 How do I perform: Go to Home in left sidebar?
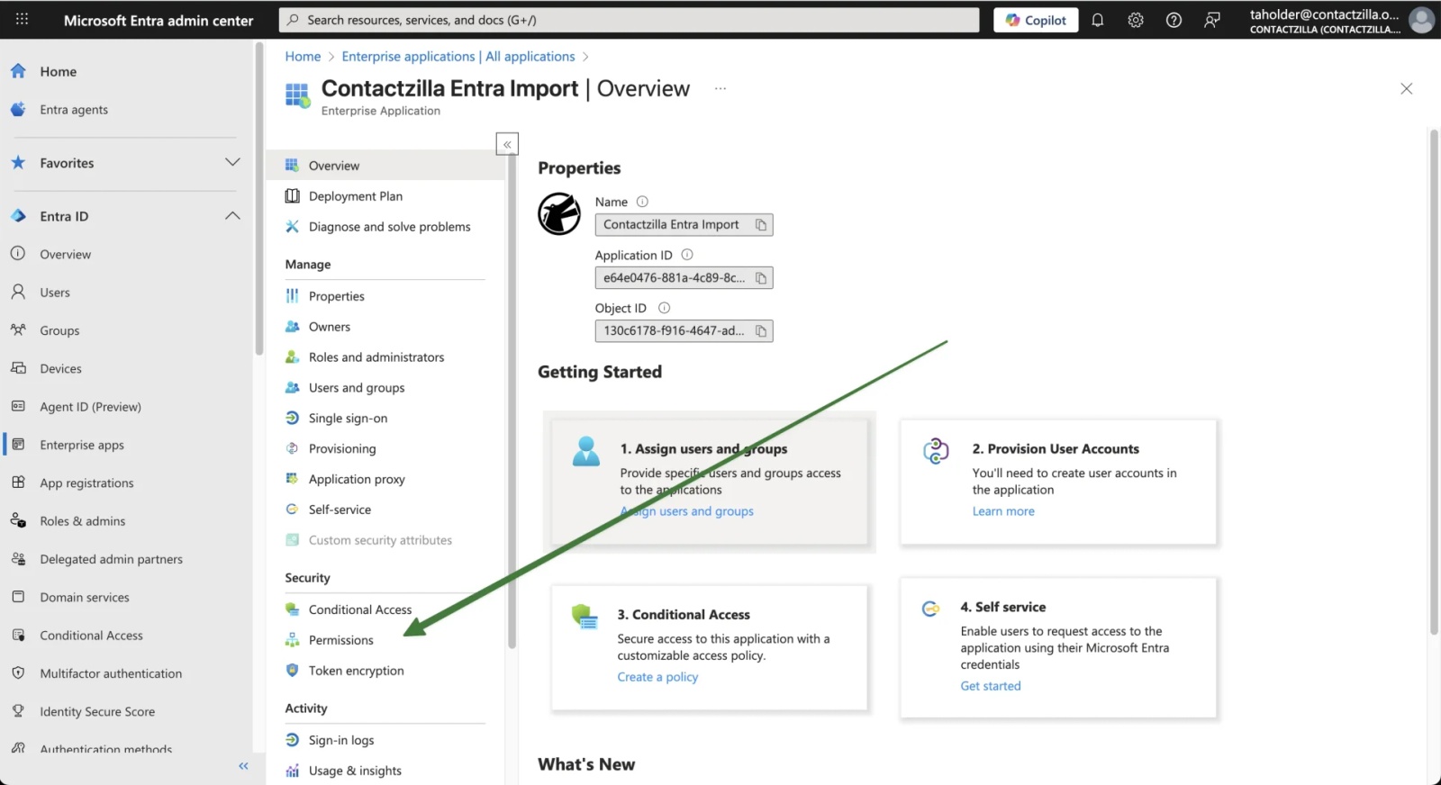[x=58, y=71]
